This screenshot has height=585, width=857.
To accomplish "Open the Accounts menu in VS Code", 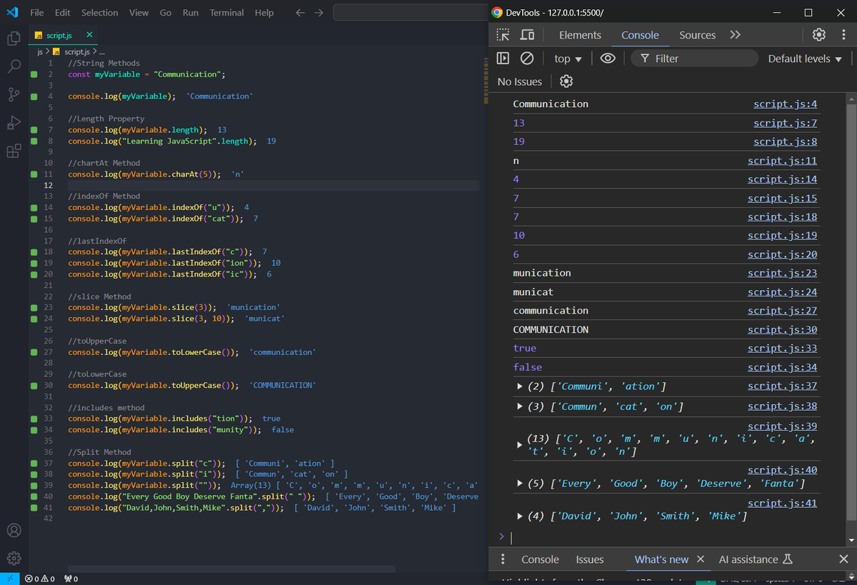I will pos(14,531).
